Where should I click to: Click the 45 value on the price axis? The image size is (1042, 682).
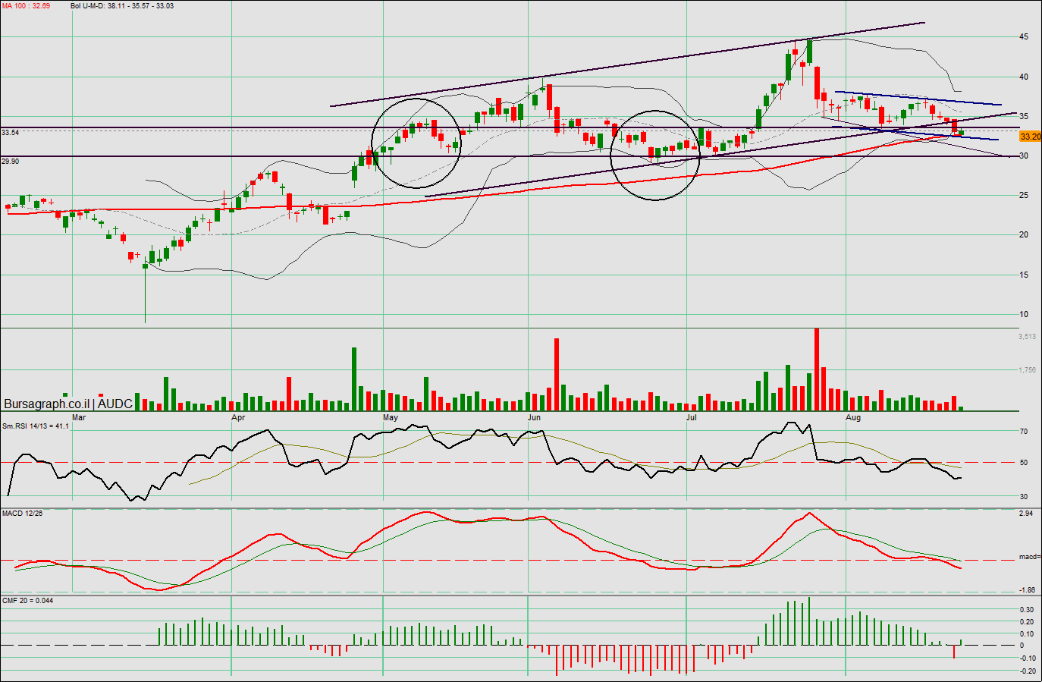pos(1024,37)
